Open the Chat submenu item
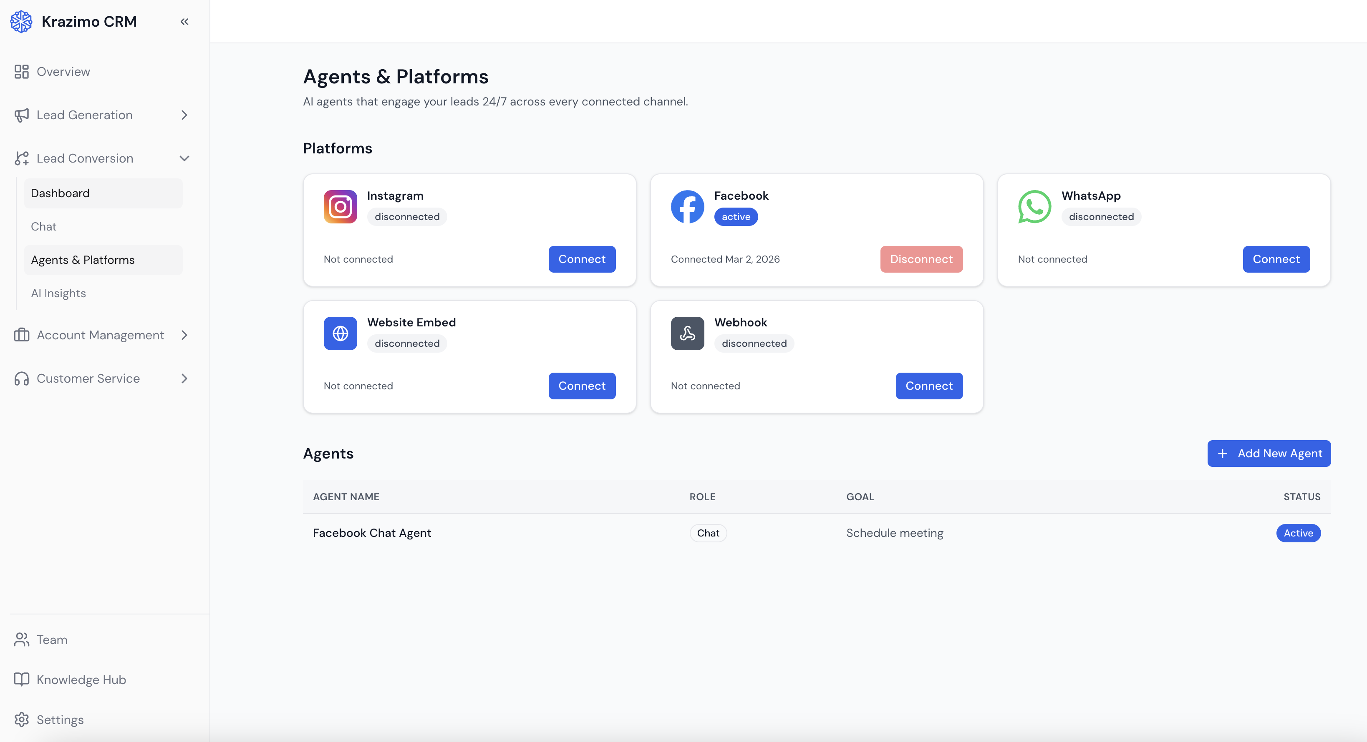Screen dimensions: 1367x742 [x=43, y=226]
